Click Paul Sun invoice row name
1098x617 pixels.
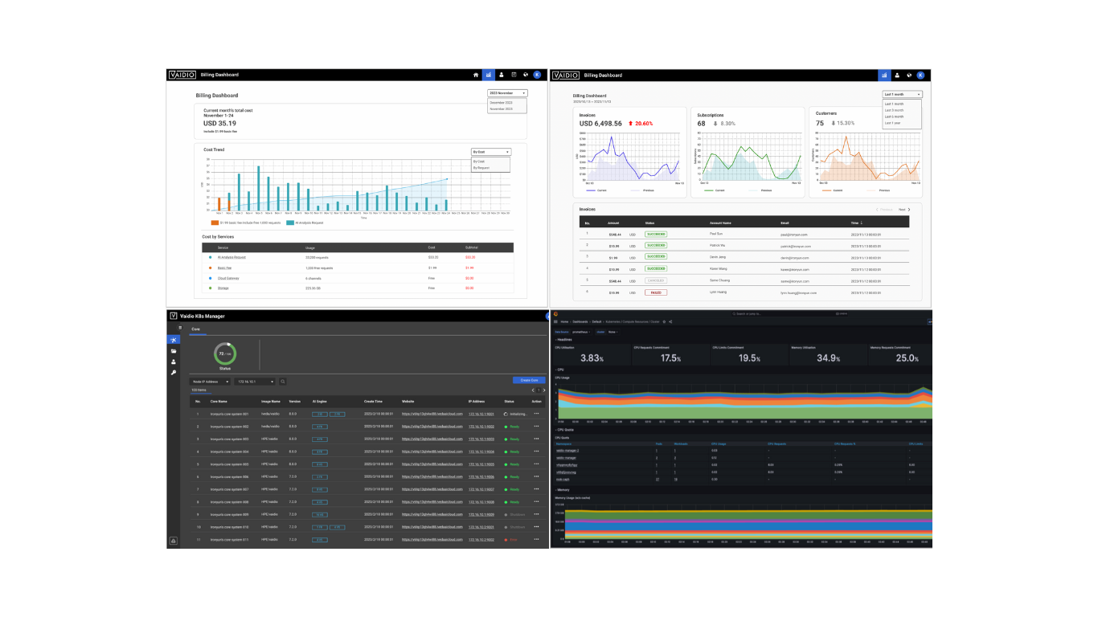[716, 233]
